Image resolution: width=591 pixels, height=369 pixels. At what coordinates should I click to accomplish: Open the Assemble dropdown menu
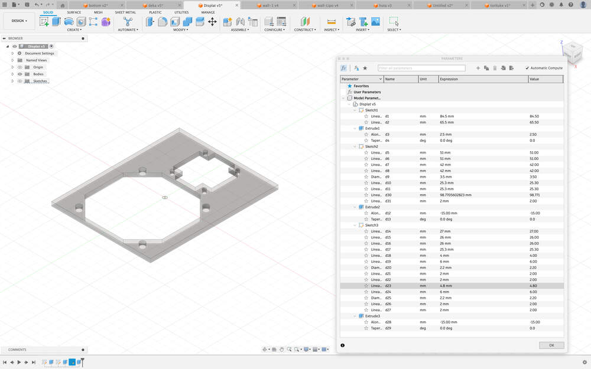pos(240,30)
